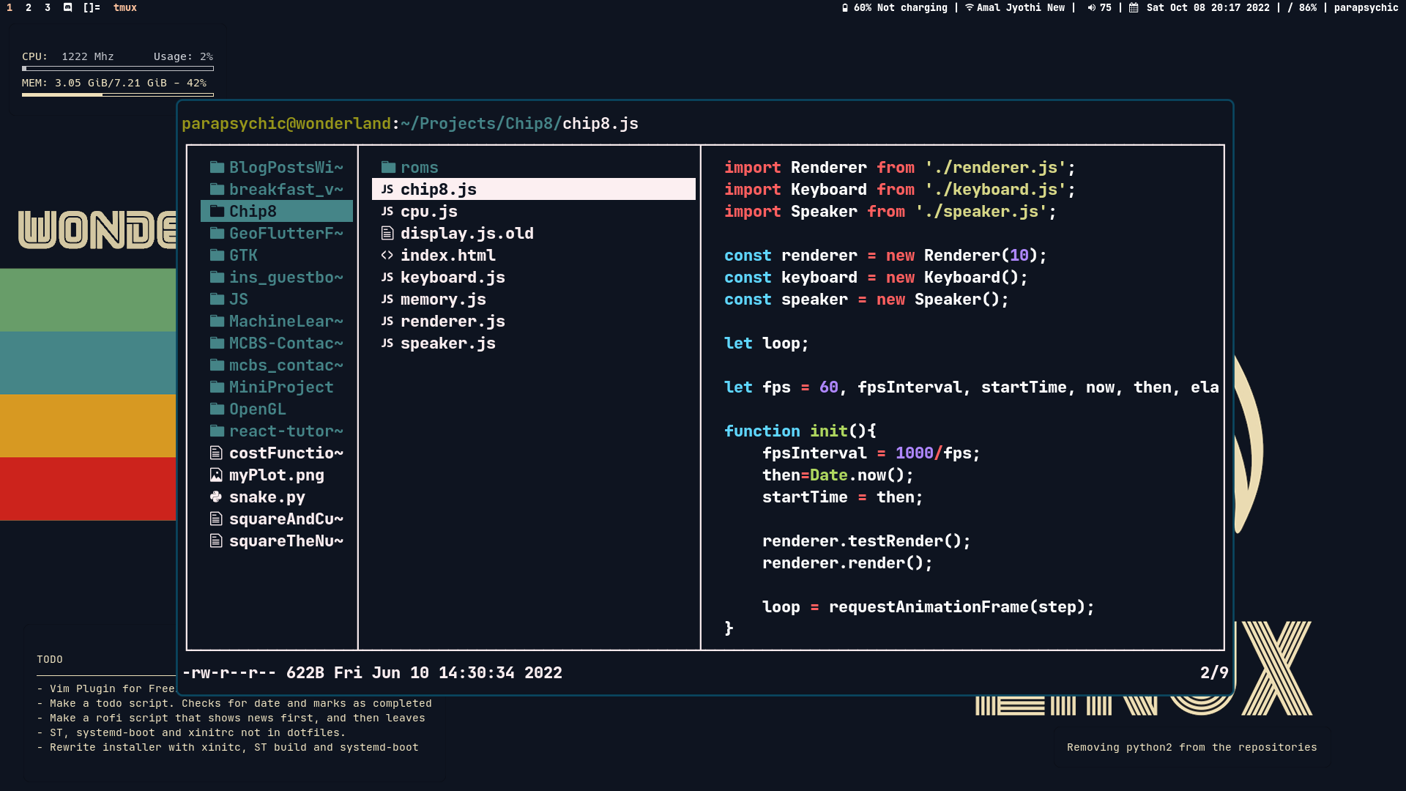Select the GTK folder in the left pane
The width and height of the screenshot is (1406, 791).
tap(243, 256)
